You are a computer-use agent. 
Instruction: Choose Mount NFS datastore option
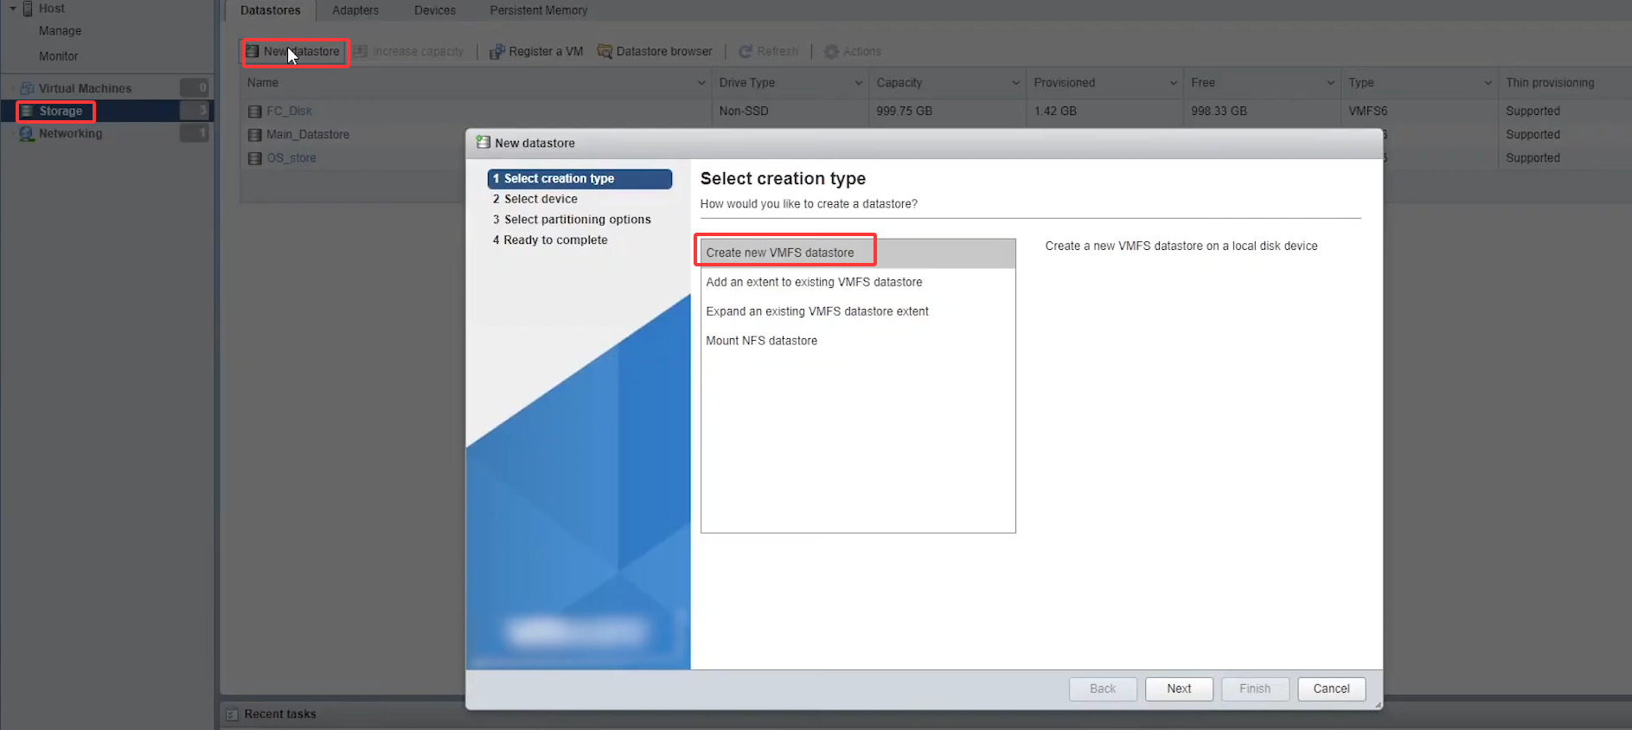[858, 341]
